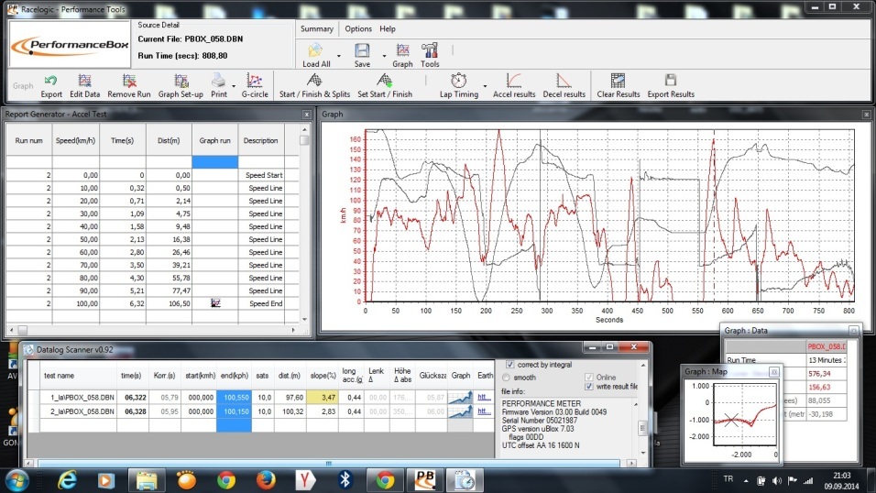Viewport: 876px width, 493px height.
Task: Open the Help menu
Action: point(388,28)
